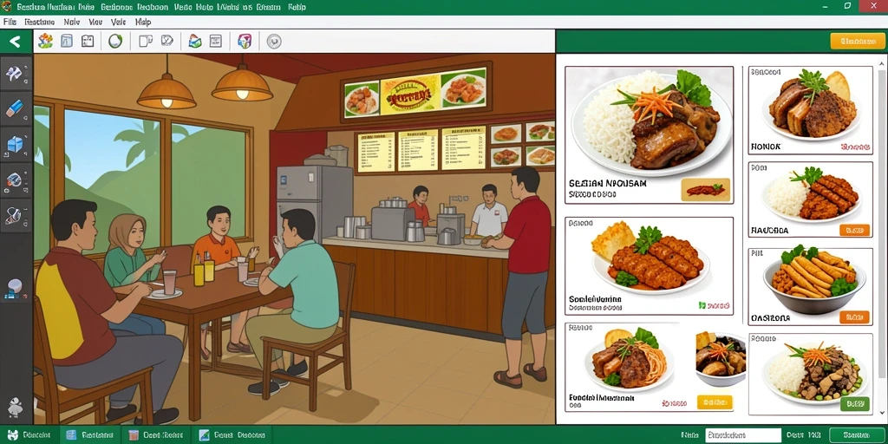Click green button in bottom status bar

(x=856, y=435)
